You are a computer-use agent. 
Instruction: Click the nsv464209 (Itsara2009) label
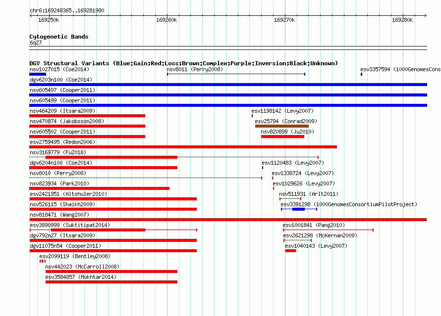(62, 111)
